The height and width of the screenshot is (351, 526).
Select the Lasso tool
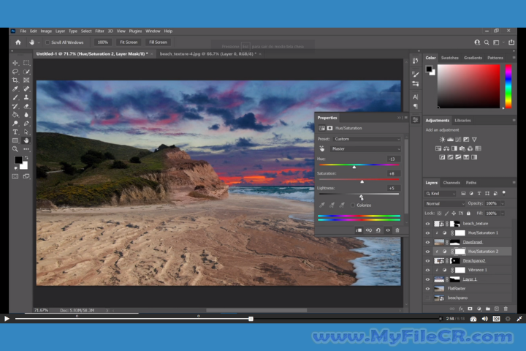coord(15,72)
